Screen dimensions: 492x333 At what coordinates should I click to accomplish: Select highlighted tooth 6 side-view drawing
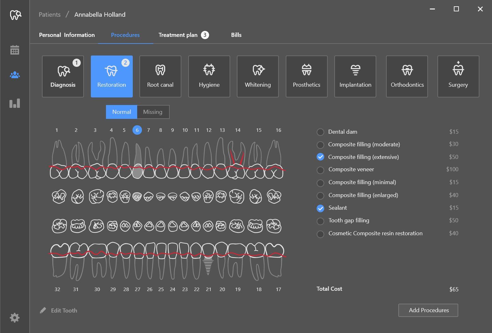137,161
